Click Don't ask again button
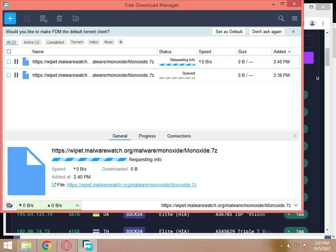 [x=267, y=31]
